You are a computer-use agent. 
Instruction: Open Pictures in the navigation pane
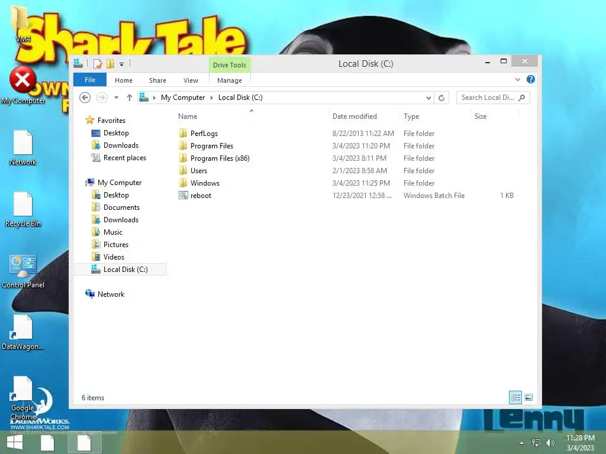pos(109,244)
